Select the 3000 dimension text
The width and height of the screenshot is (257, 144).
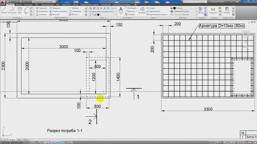(x=63, y=47)
